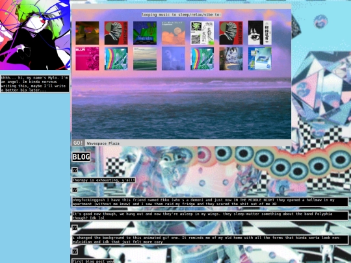Click the 'first blog post wow' entry

(x=93, y=261)
